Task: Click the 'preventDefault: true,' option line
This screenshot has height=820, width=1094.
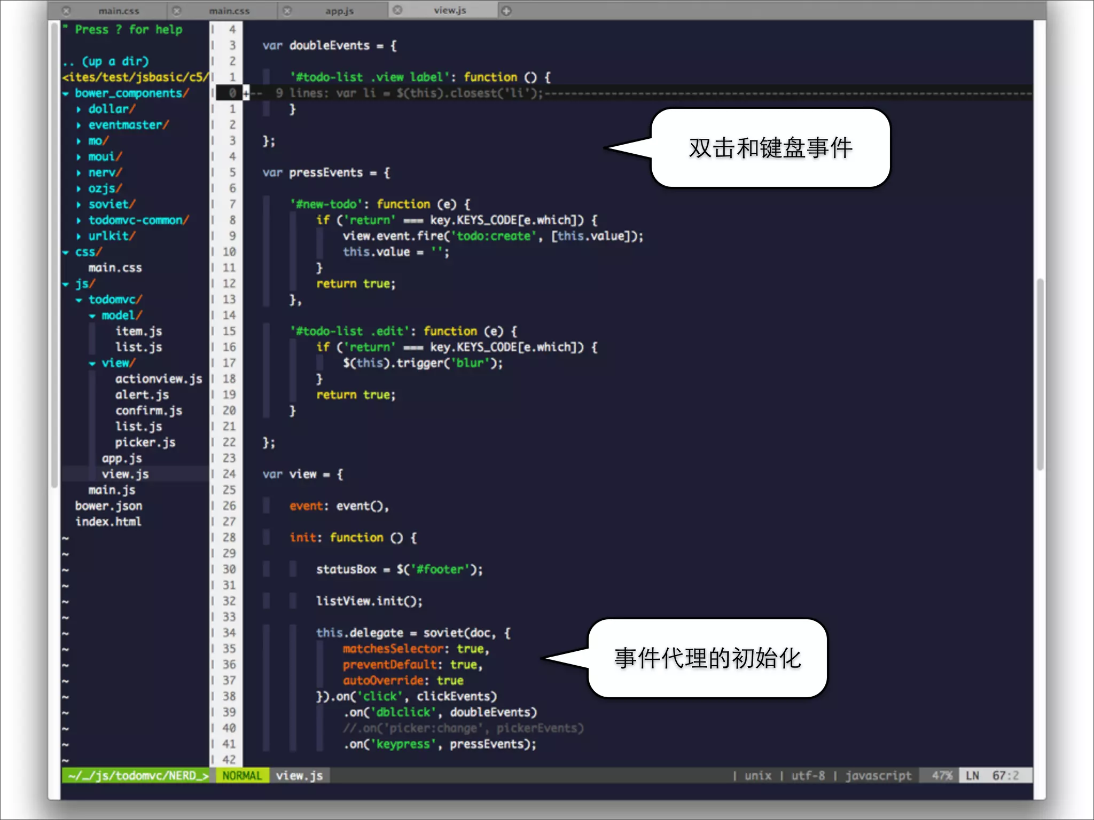Action: point(412,665)
